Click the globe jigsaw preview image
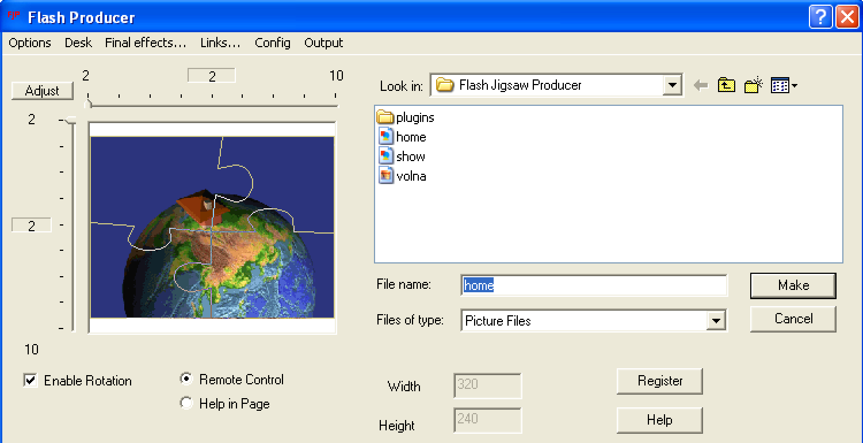This screenshot has height=443, width=863. (212, 227)
